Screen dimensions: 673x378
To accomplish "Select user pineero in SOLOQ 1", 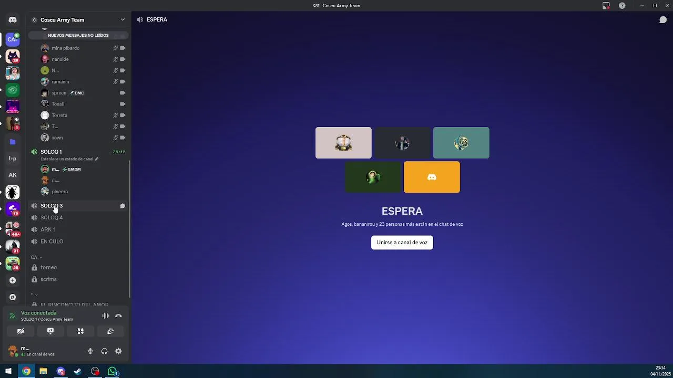I will 82,192.
